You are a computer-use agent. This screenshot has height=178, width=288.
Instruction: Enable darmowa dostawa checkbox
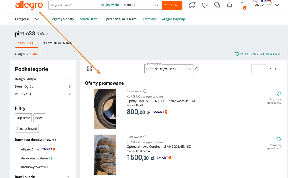(17, 158)
